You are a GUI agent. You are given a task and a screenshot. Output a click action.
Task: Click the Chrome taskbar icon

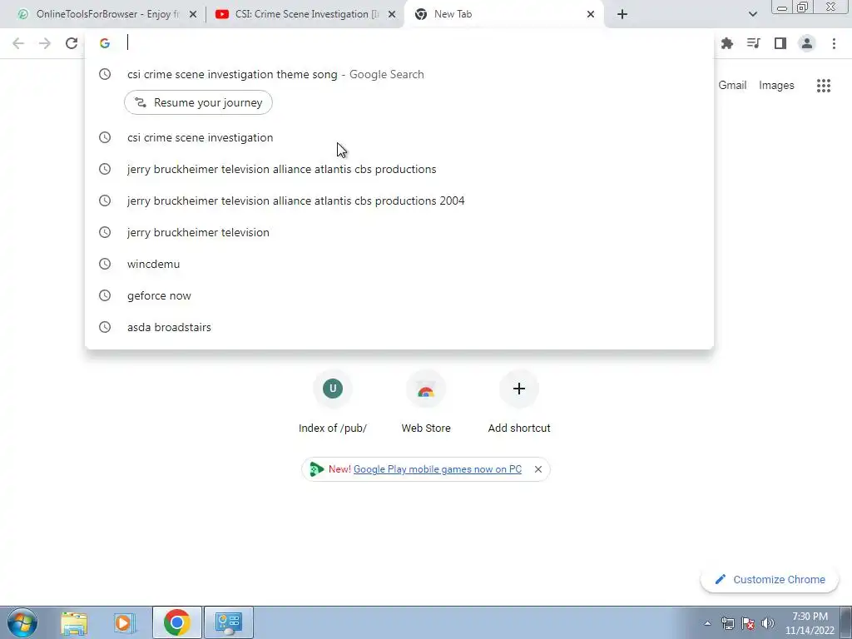click(176, 622)
